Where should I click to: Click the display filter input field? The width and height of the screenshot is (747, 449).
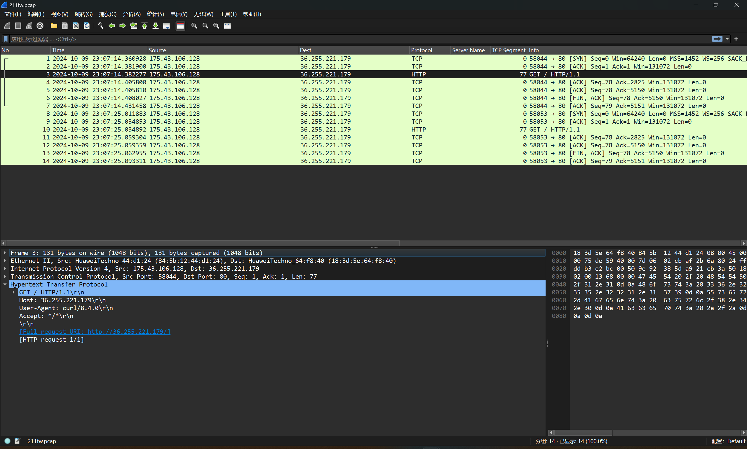[333, 39]
